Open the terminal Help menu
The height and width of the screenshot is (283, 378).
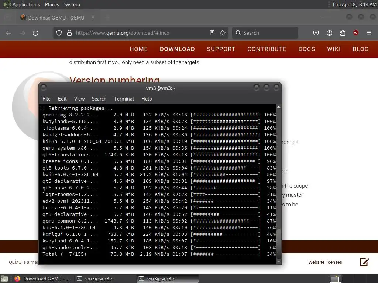pyautogui.click(x=147, y=99)
